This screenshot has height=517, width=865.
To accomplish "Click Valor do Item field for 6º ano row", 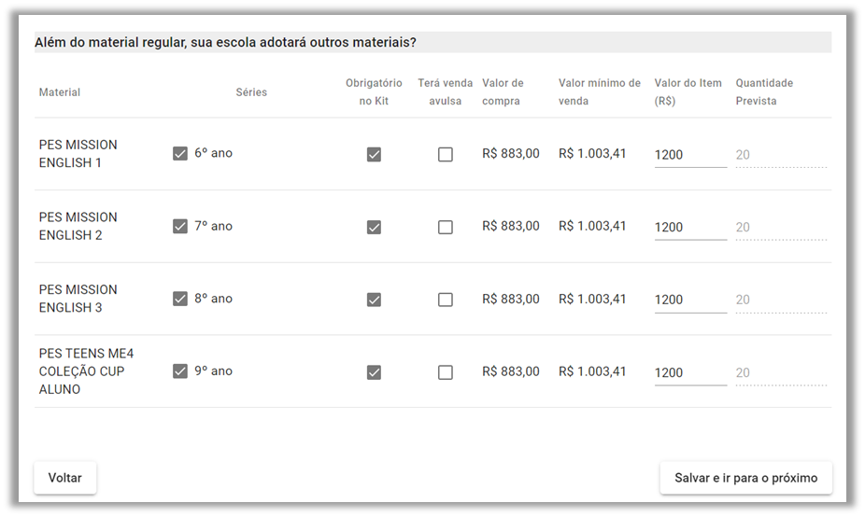I will click(689, 155).
